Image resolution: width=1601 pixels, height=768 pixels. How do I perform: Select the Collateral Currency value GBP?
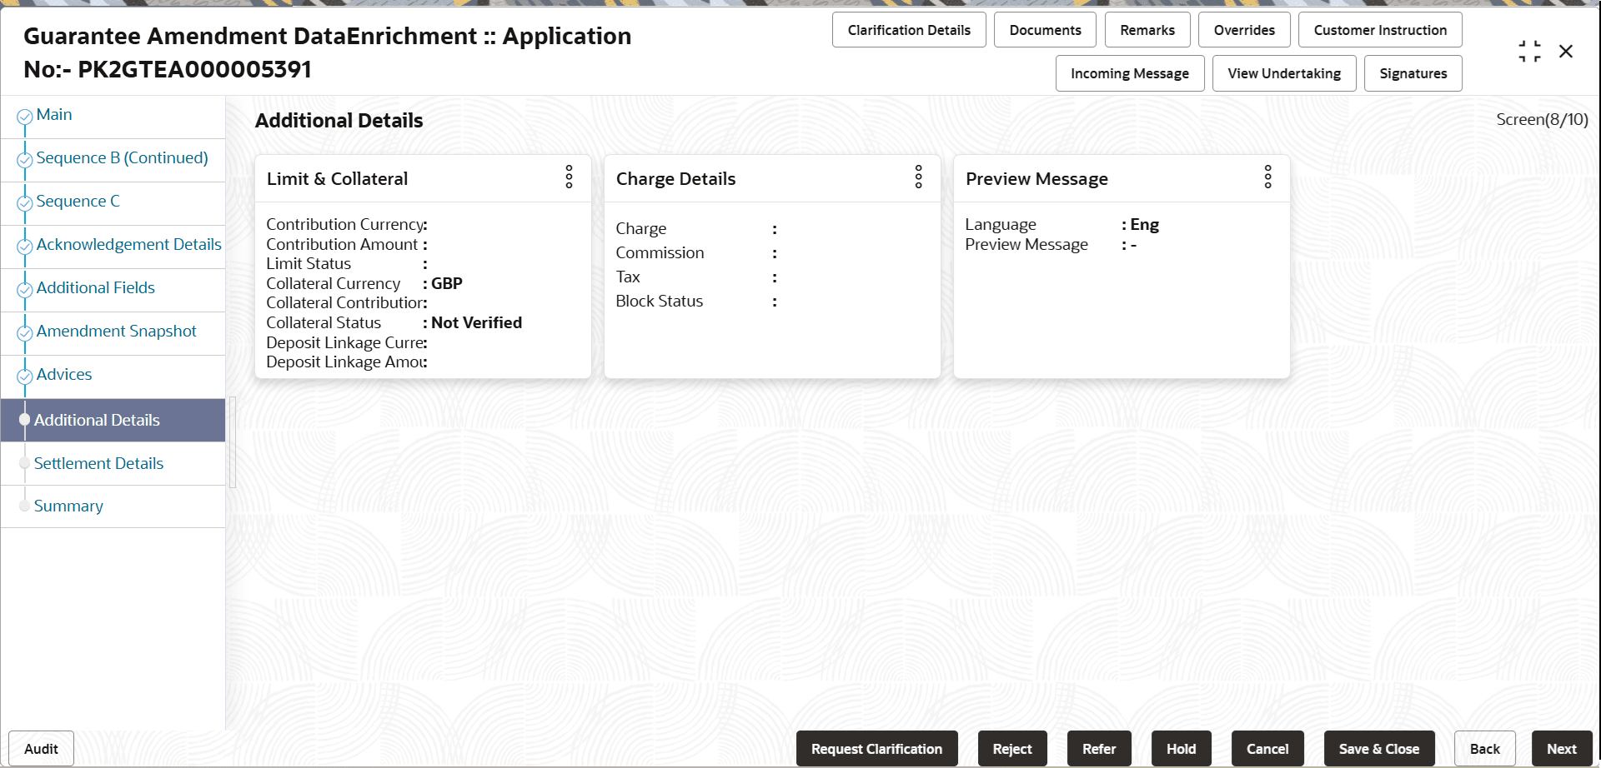click(447, 283)
